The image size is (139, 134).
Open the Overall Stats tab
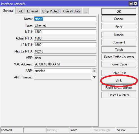(x=72, y=11)
